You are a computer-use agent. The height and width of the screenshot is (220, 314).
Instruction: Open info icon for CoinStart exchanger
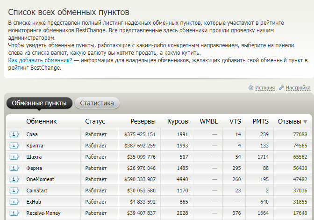coord(14,191)
